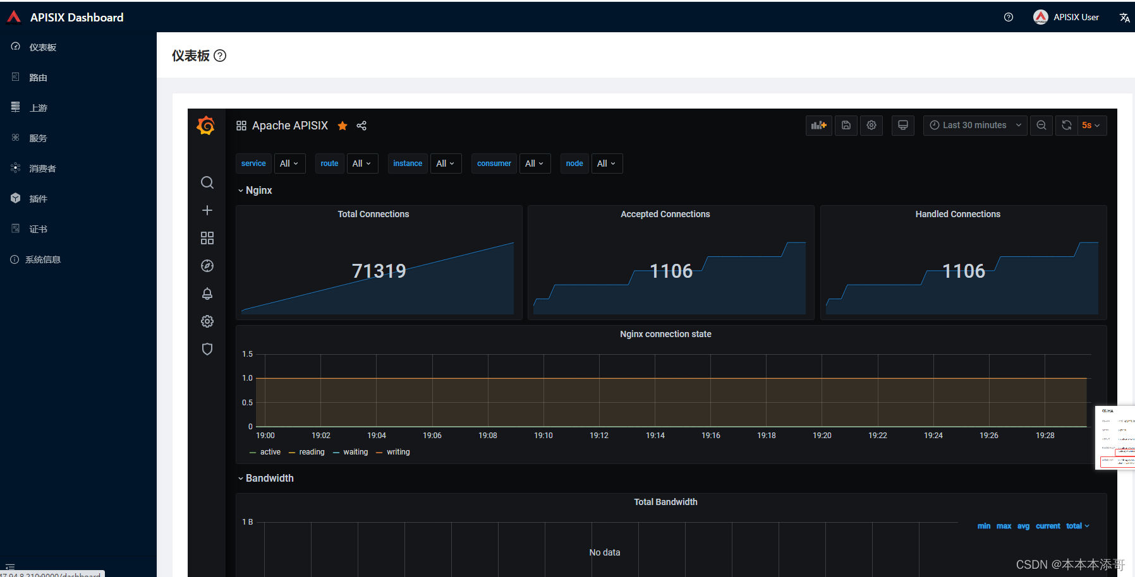Open the 系统信息 menu item
Viewport: 1135px width, 577px height.
click(78, 259)
